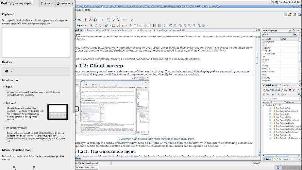The width and height of the screenshot is (302, 170).
Task: Click the device drive icon under Devices
Action: (x=7, y=71)
